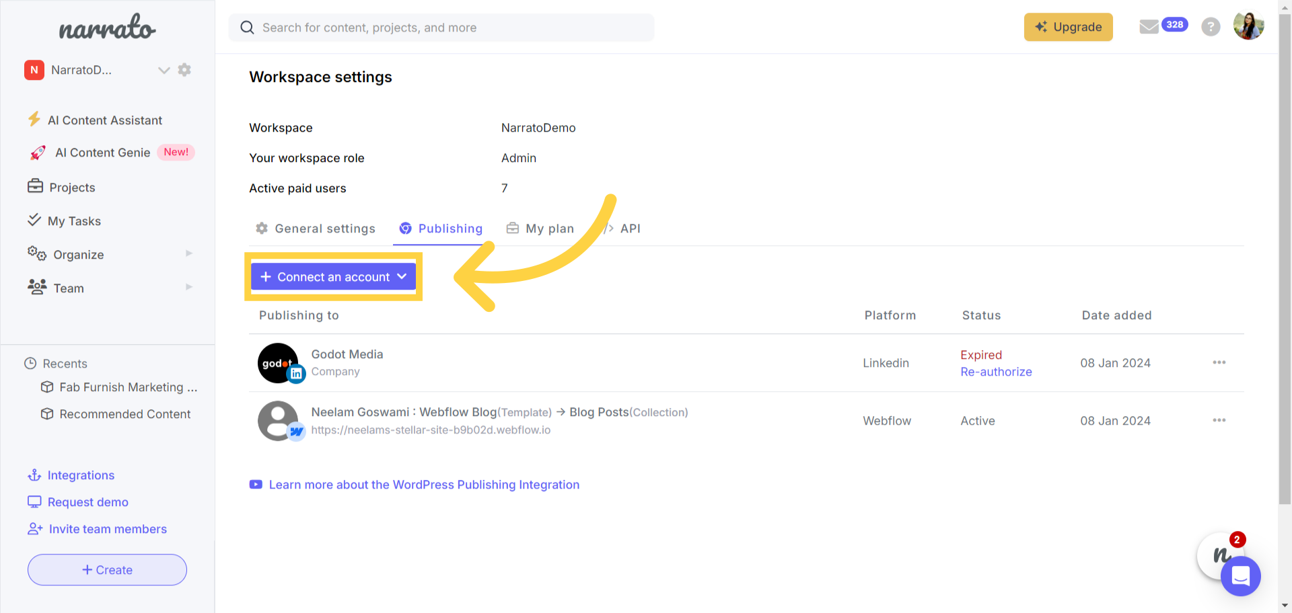
Task: Click the Webflow site URL text
Action: (431, 430)
